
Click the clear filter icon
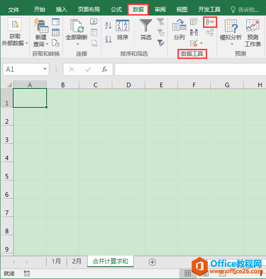coord(161,22)
